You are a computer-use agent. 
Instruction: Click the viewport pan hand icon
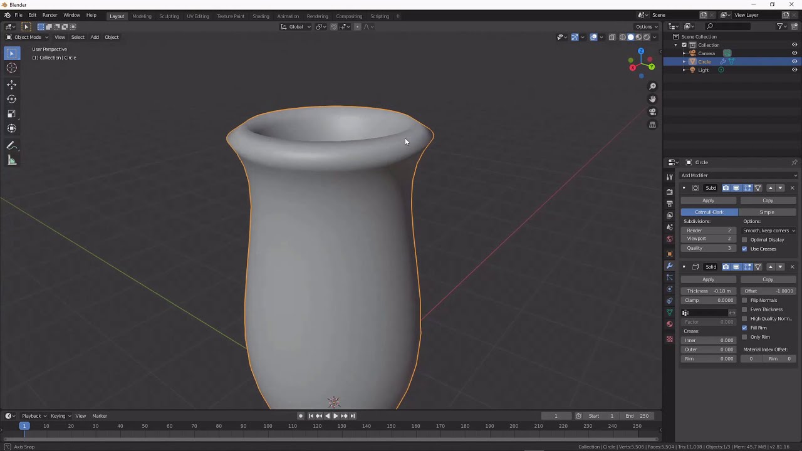(x=652, y=99)
